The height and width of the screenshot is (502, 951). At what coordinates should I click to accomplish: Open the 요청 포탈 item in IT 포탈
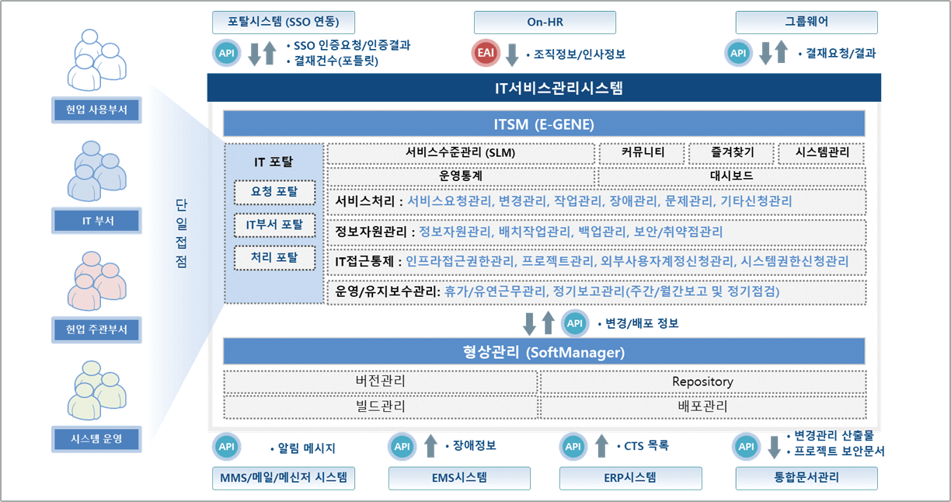tap(275, 192)
